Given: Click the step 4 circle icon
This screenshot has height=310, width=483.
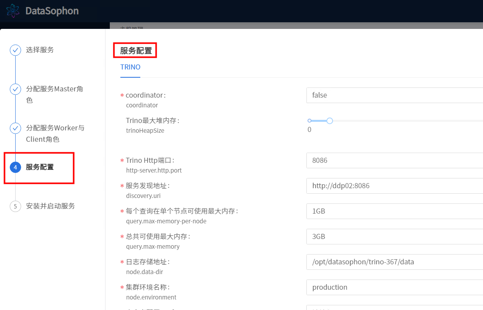Looking at the screenshot, I should tap(15, 167).
